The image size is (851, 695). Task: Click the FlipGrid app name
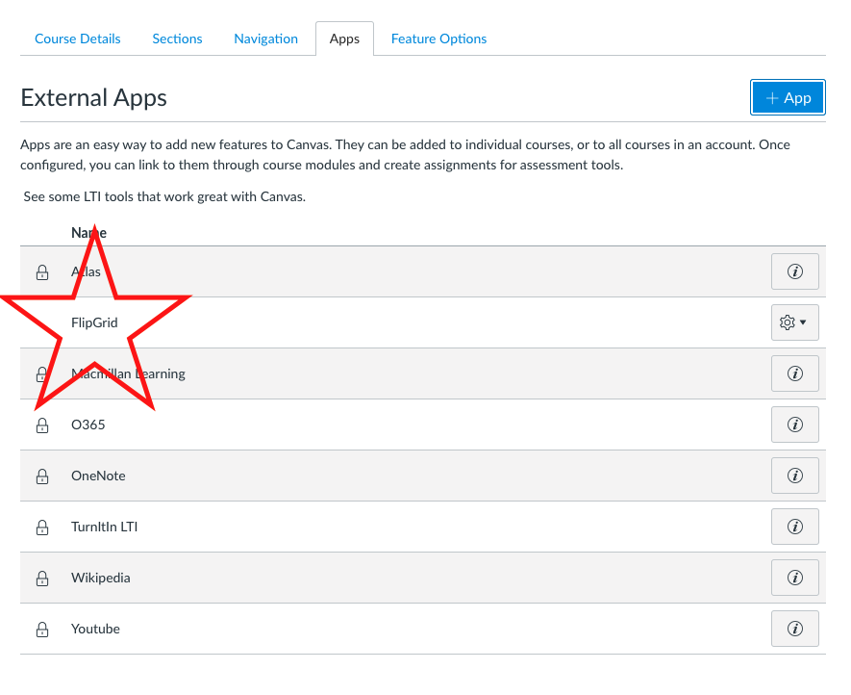(94, 322)
